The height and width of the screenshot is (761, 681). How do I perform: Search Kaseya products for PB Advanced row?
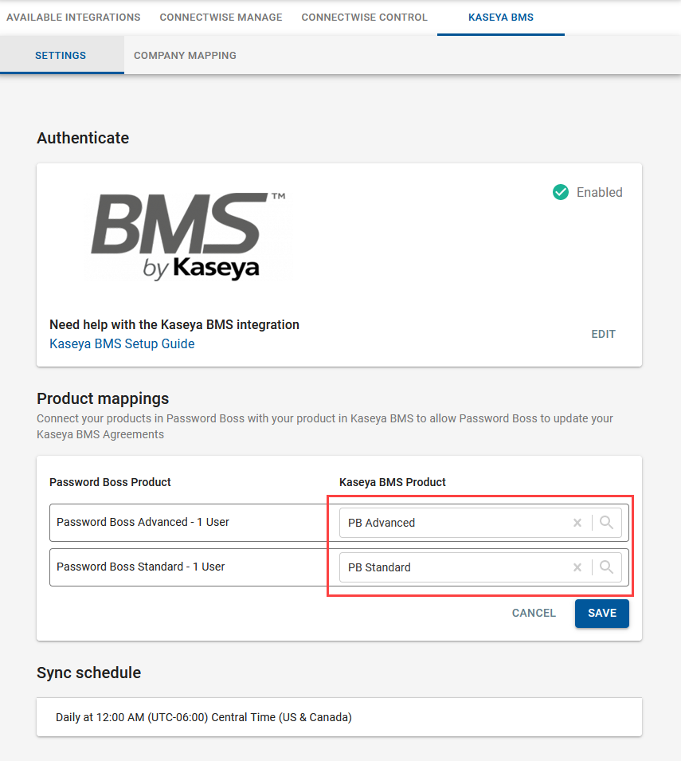[x=606, y=522]
